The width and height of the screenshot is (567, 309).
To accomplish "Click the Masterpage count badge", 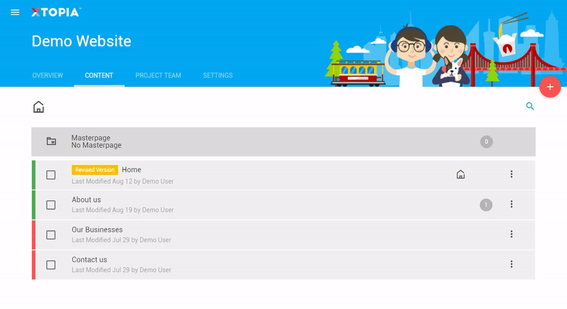I will point(486,142).
